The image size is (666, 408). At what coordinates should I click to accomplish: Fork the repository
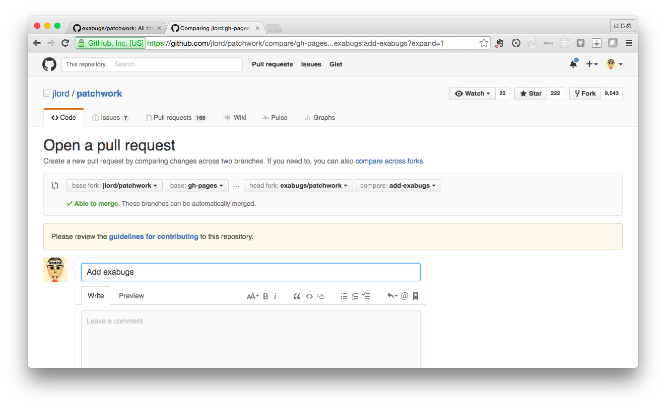pyautogui.click(x=585, y=94)
